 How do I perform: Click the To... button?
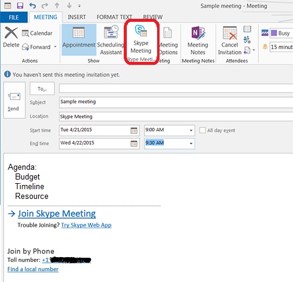[x=42, y=89]
